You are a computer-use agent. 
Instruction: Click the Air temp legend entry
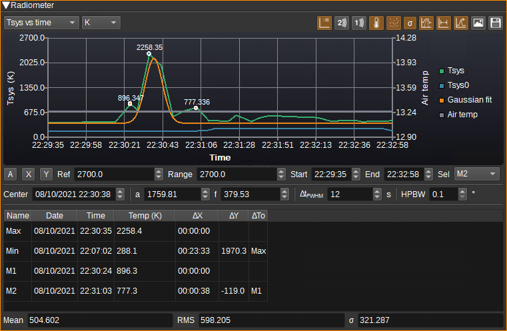pyautogui.click(x=458, y=115)
